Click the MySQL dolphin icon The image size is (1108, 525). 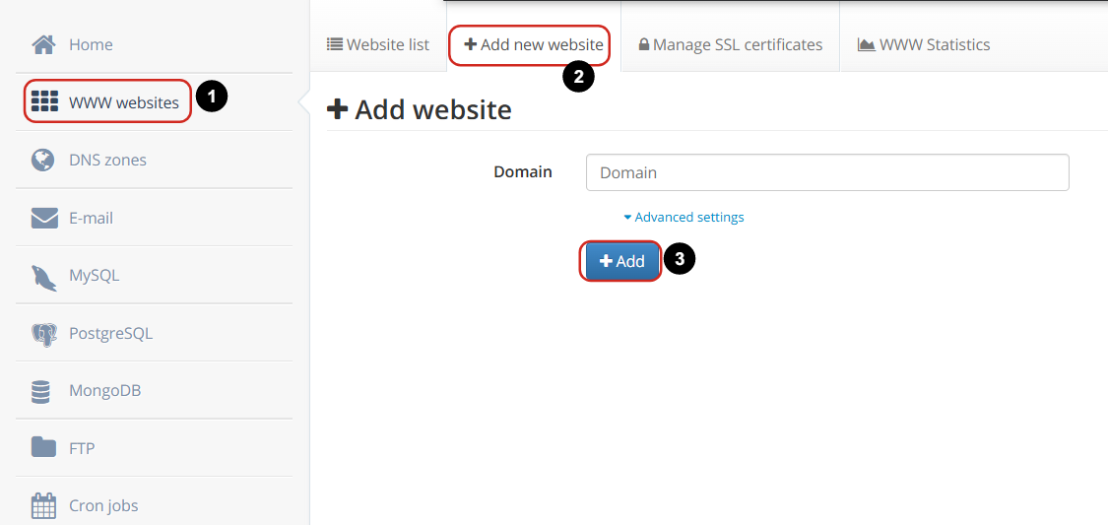click(x=43, y=276)
